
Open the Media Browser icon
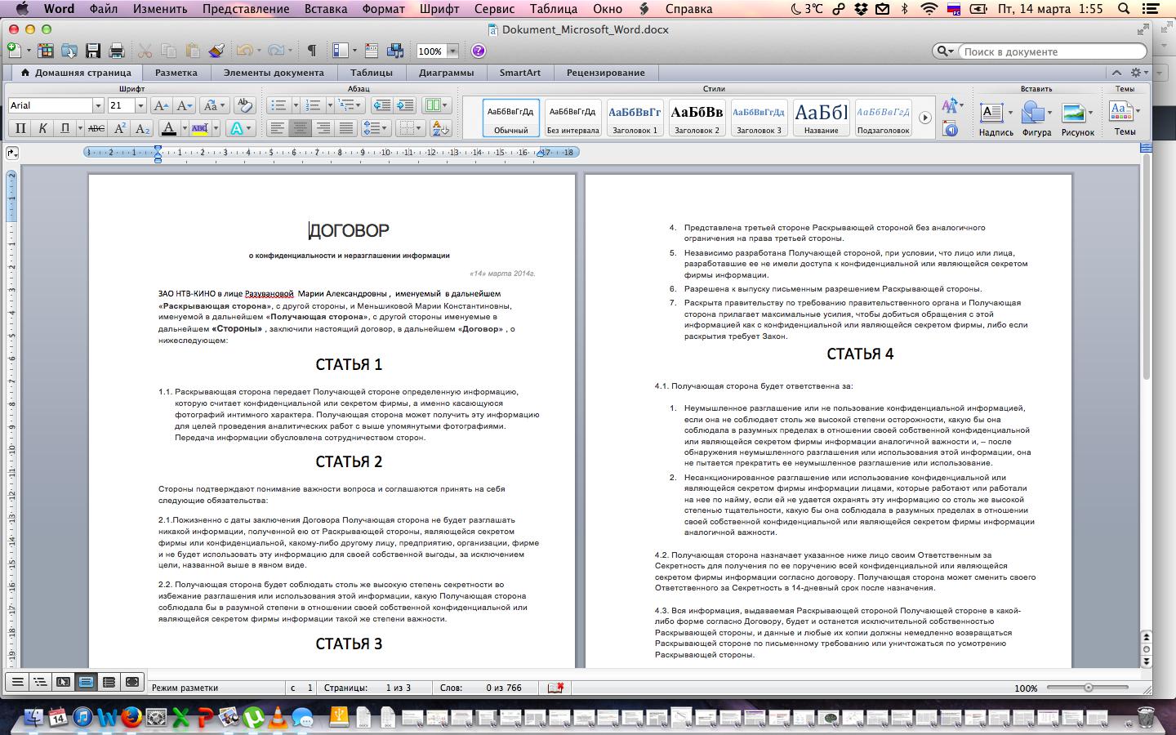[x=395, y=51]
